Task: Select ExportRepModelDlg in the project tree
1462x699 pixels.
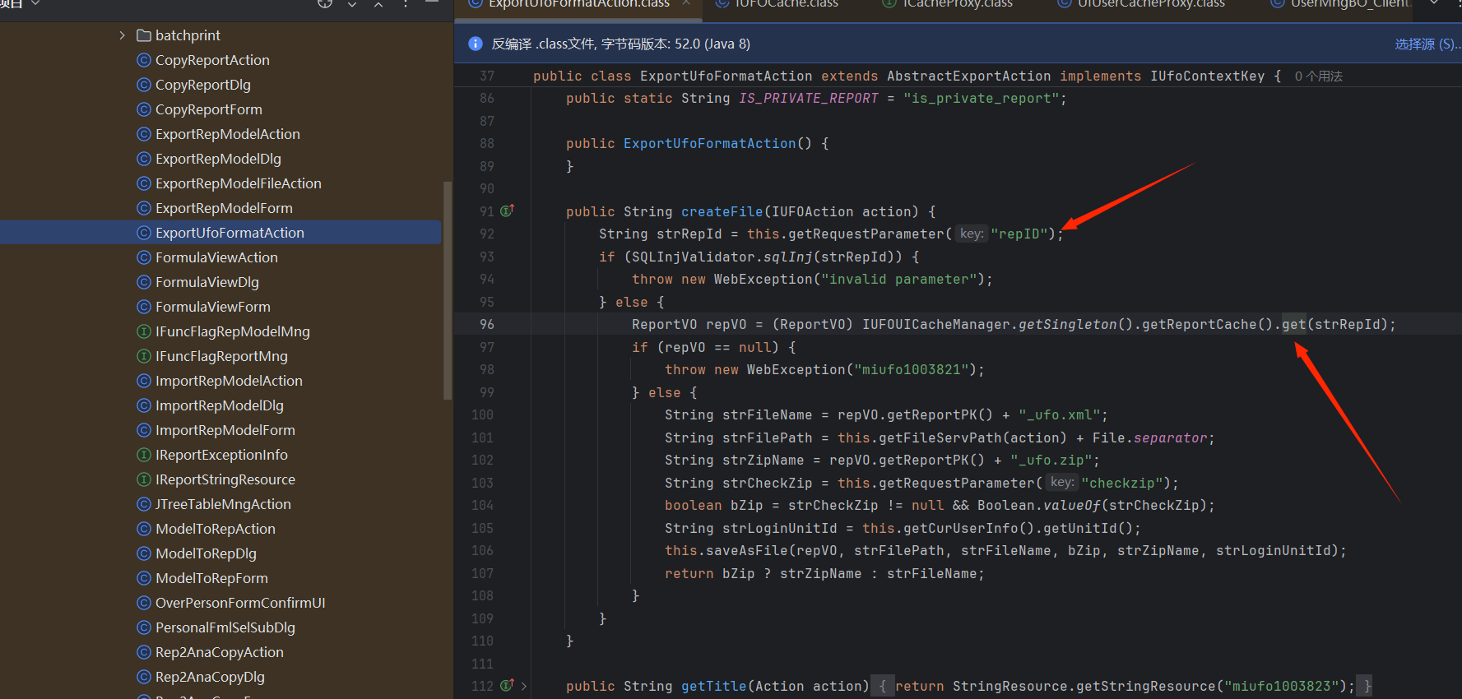Action: pyautogui.click(x=218, y=159)
